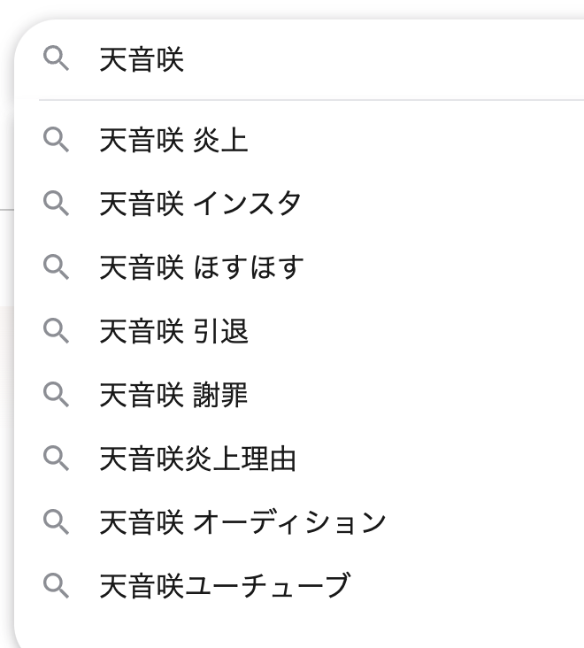Screen dimensions: 584x648
Task: Click the 炎上 word in the first suggestion
Action: point(220,140)
